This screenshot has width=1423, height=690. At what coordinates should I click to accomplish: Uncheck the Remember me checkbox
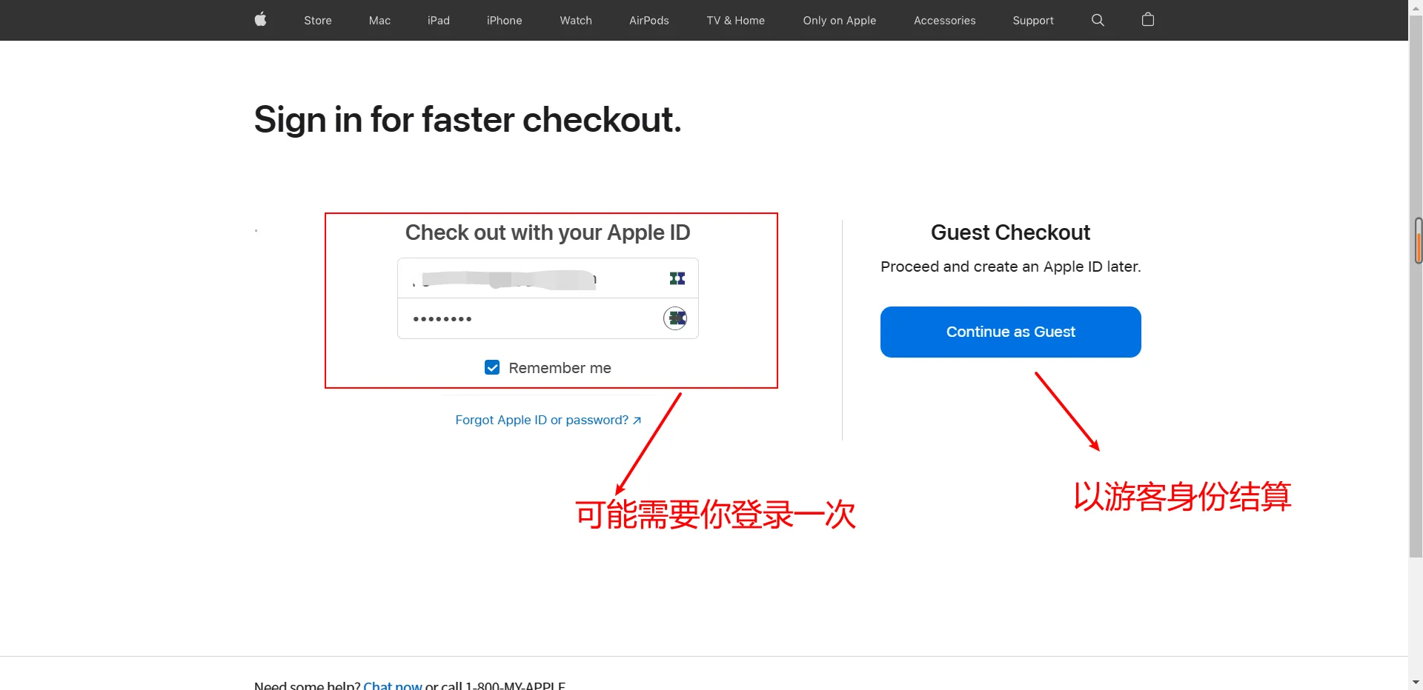[492, 367]
